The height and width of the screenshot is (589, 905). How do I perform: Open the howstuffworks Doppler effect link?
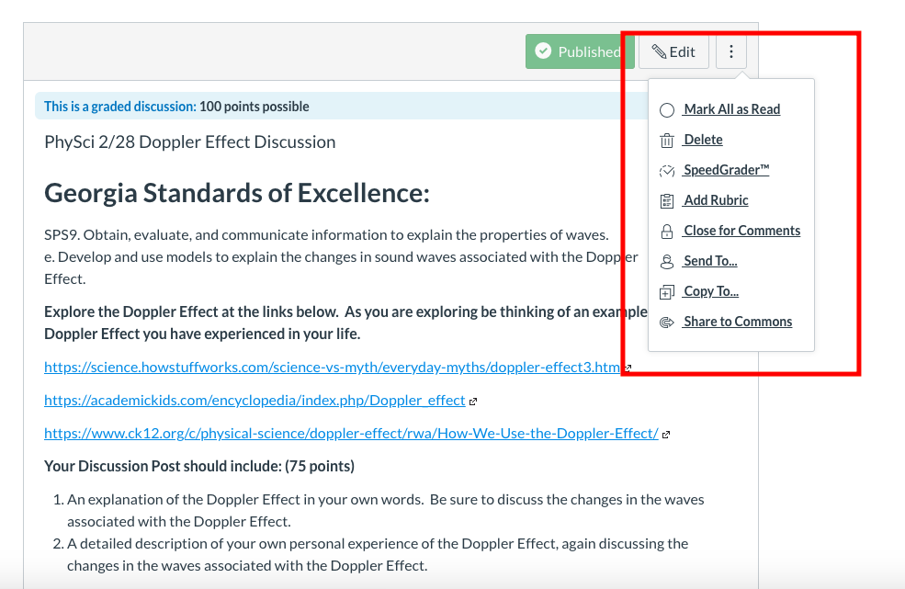click(333, 368)
